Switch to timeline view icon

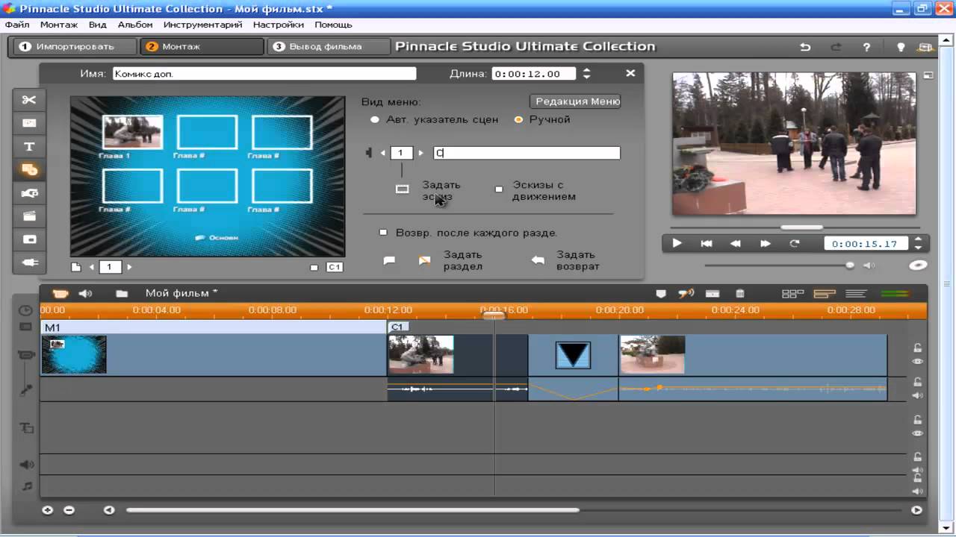click(825, 294)
